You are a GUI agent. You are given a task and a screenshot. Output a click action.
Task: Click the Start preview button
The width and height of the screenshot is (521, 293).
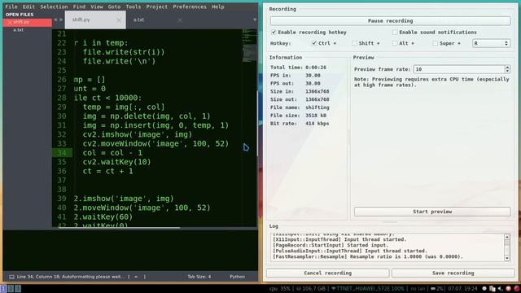tap(432, 212)
